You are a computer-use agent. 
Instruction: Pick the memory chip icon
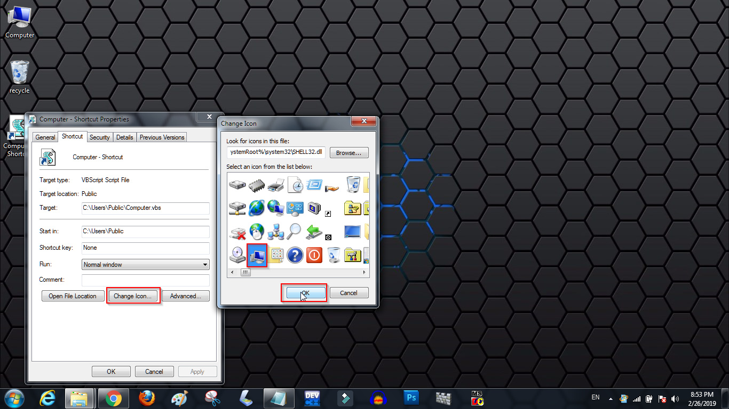coord(257,185)
